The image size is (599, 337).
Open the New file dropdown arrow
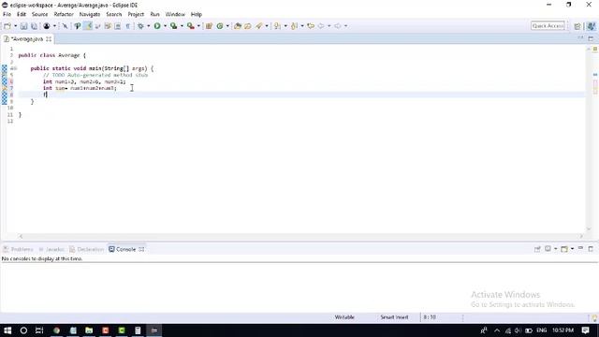15,26
